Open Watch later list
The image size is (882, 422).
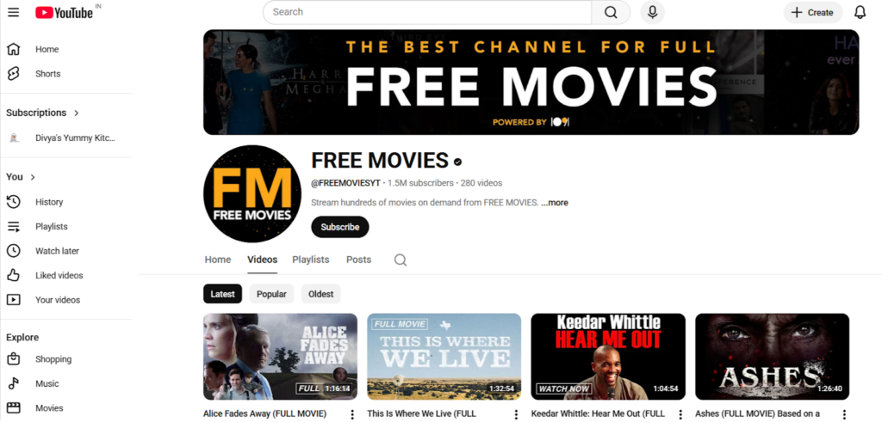pos(57,251)
